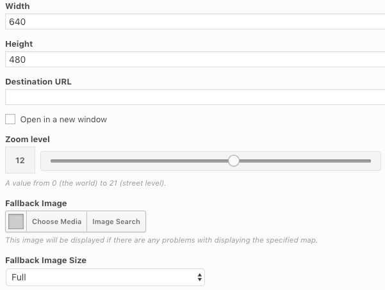This screenshot has width=385, height=290.
Task: Enable Open in a new window checkbox
Action: 10,119
